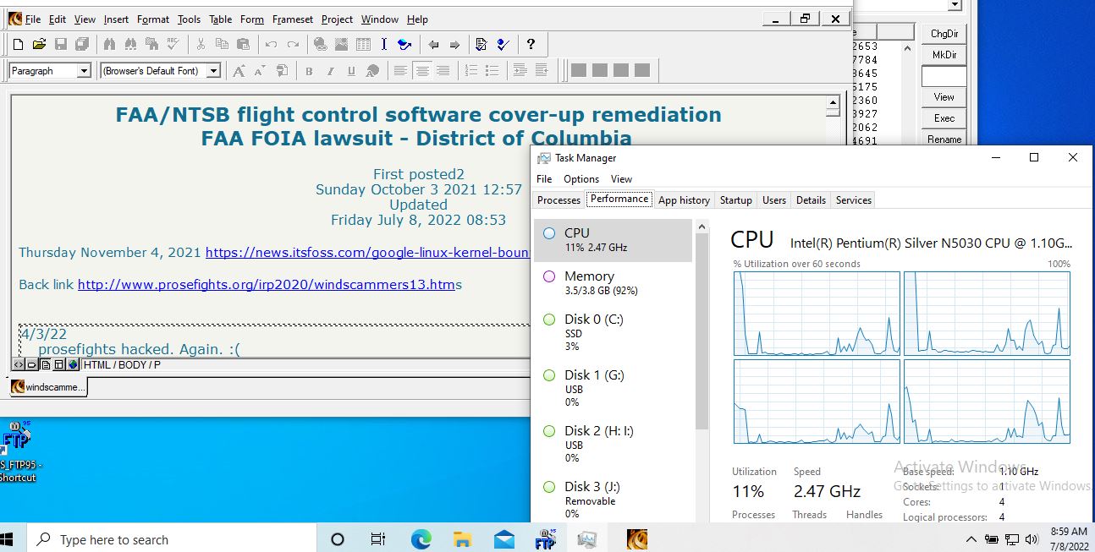1095x552 pixels.
Task: Open the Paragraph style dropdown
Action: click(84, 71)
